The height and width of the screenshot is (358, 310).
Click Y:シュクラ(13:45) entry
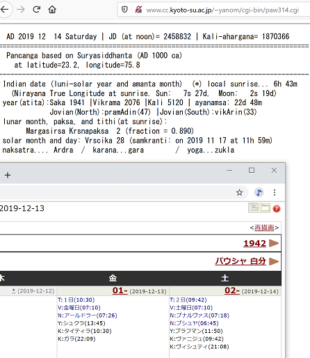(x=81, y=323)
